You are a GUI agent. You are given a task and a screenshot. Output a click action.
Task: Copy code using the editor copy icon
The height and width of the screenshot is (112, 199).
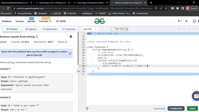pyautogui.click(x=179, y=29)
